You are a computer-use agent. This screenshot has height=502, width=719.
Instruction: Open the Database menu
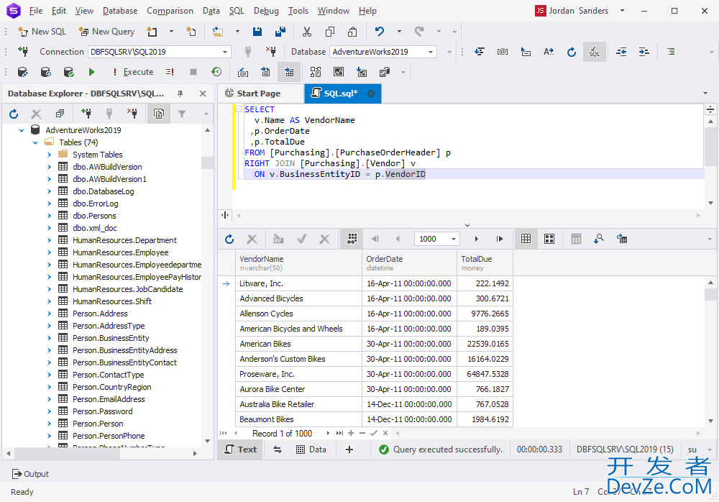[x=120, y=11]
